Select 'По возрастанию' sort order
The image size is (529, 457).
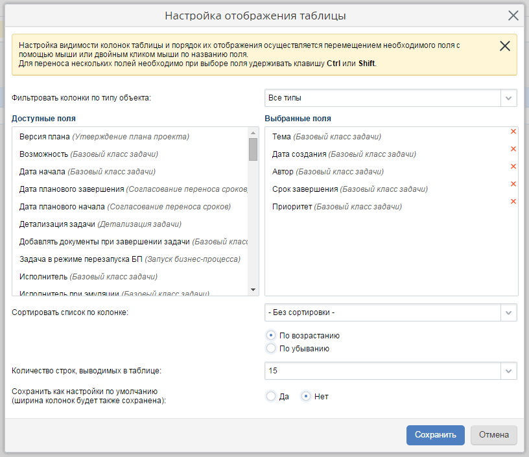pos(271,336)
